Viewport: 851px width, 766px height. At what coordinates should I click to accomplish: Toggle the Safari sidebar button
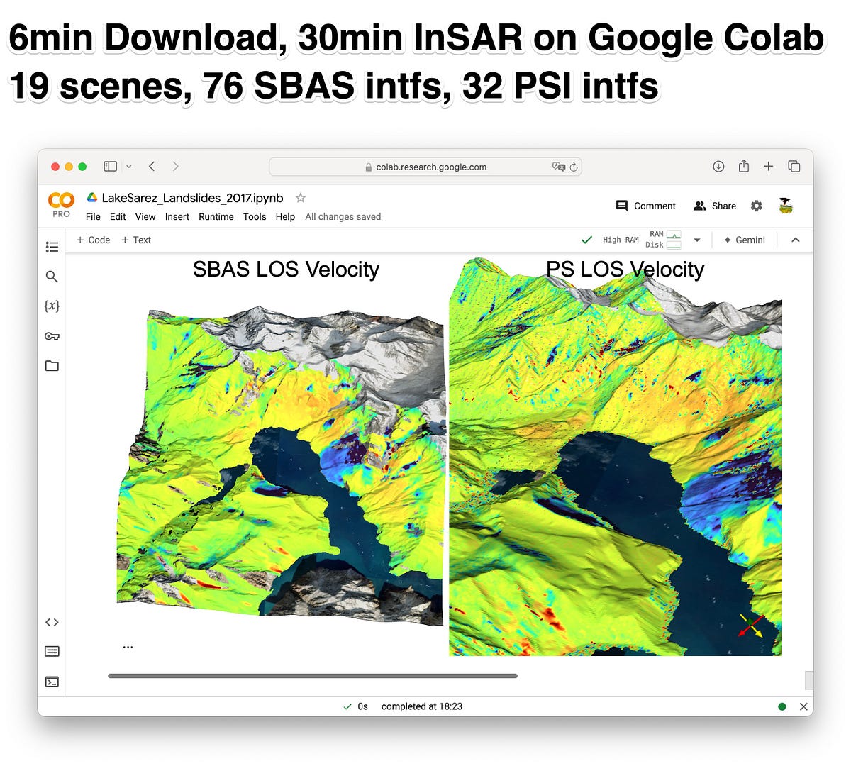(x=110, y=166)
